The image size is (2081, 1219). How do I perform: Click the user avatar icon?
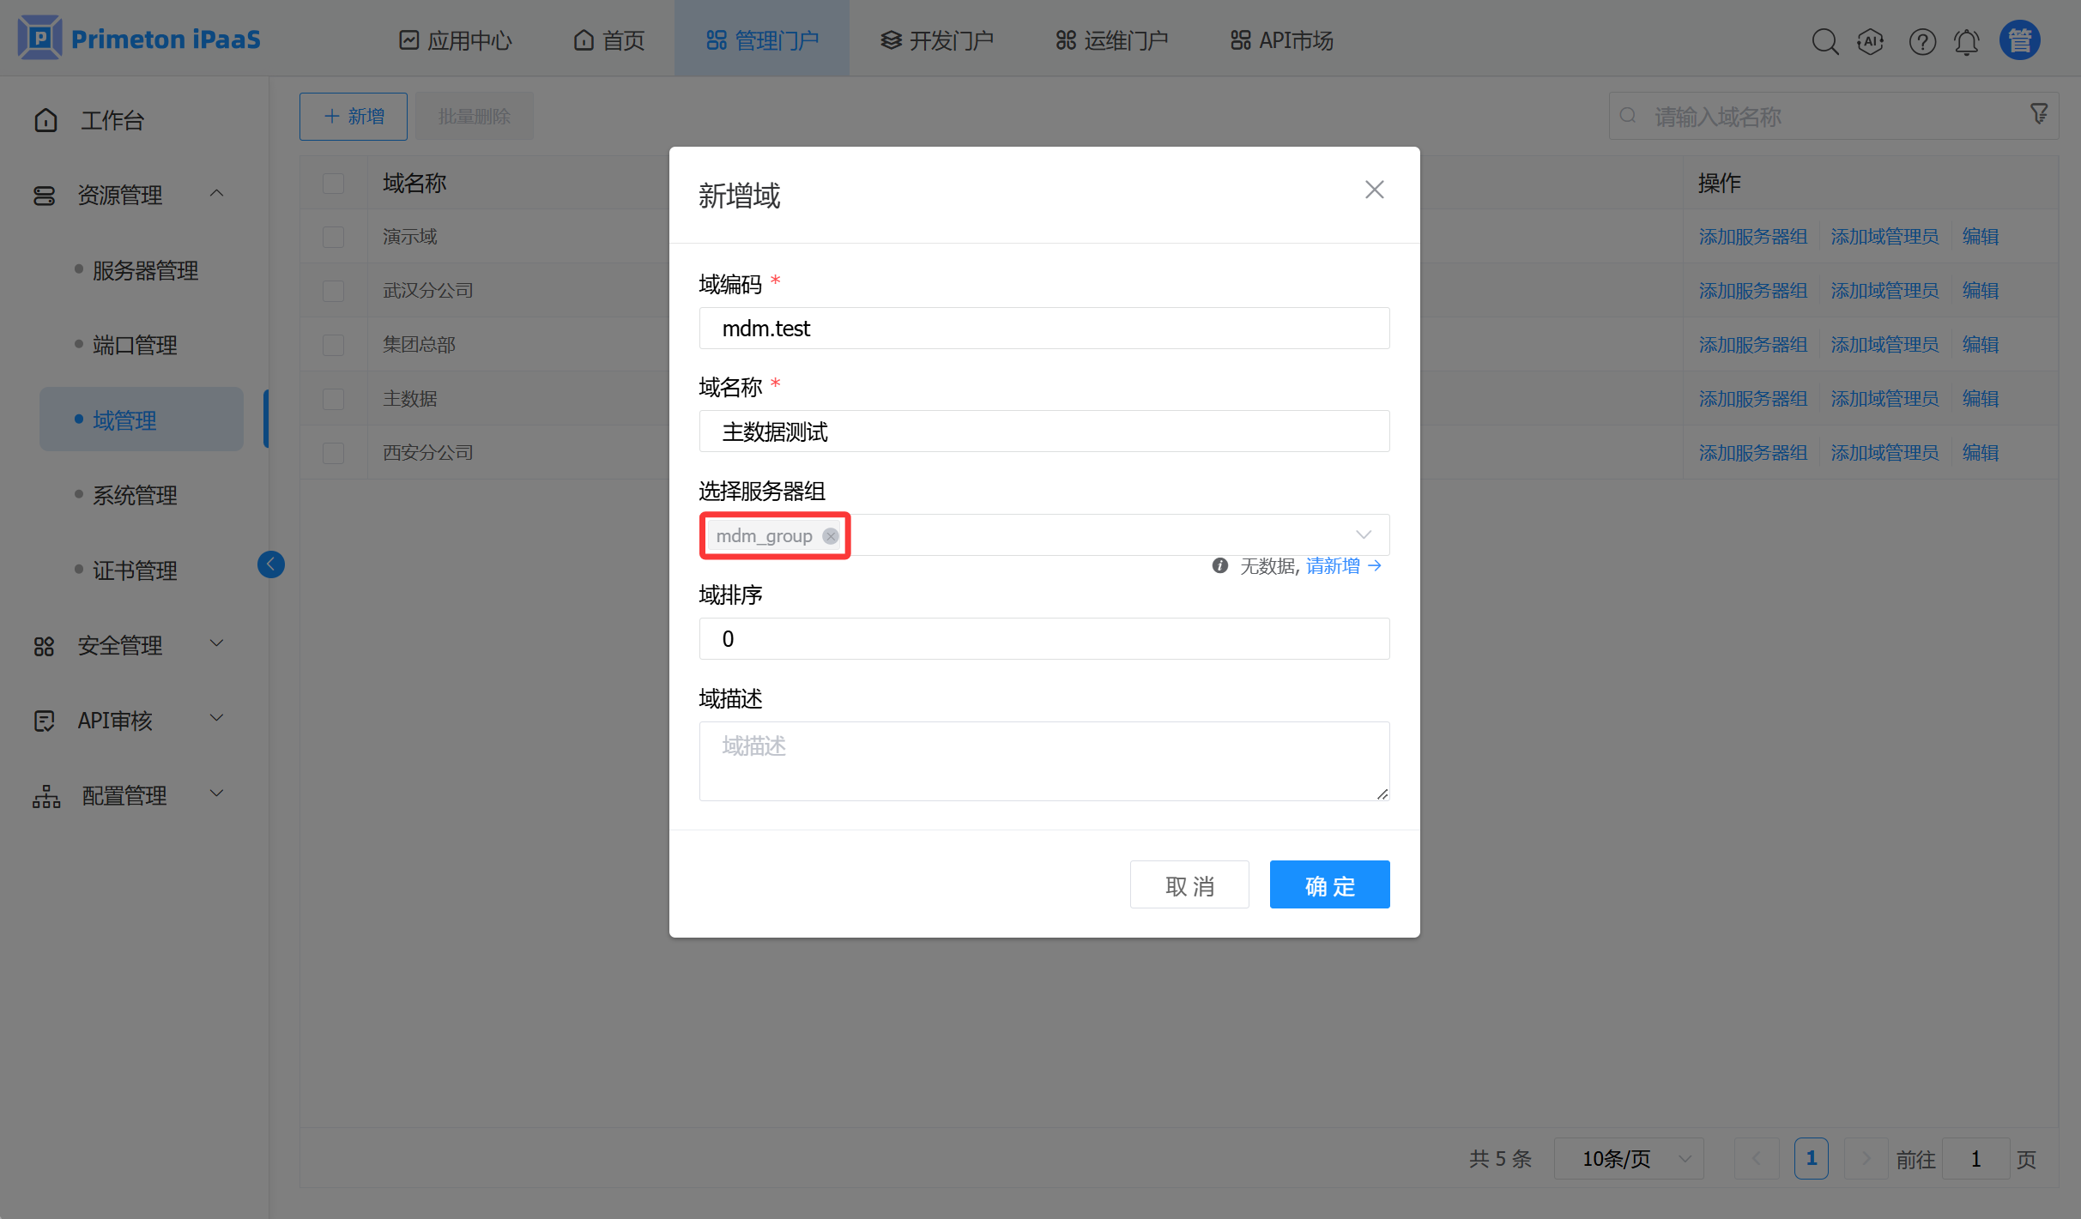pos(2019,40)
